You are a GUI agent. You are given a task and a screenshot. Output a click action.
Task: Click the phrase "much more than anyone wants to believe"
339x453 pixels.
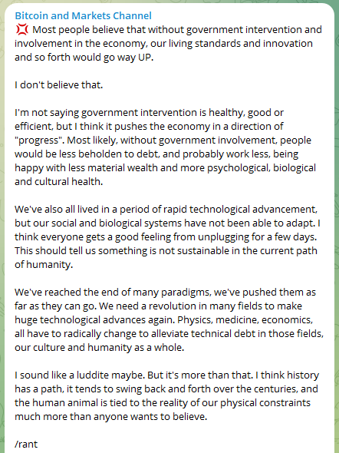[110, 417]
